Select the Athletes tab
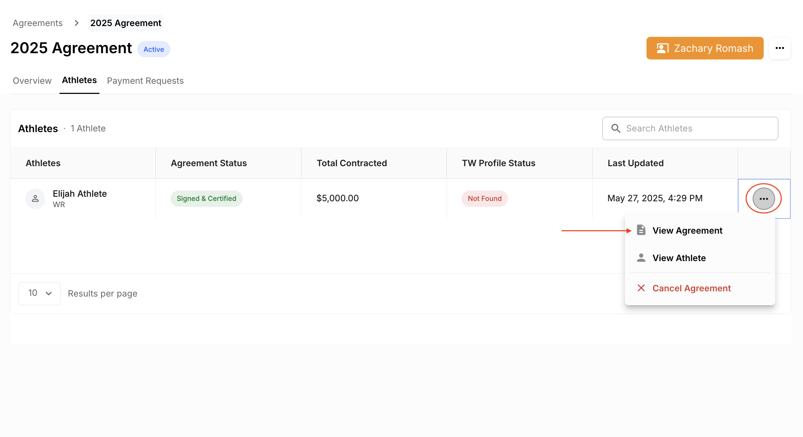The image size is (803, 437). pos(79,80)
